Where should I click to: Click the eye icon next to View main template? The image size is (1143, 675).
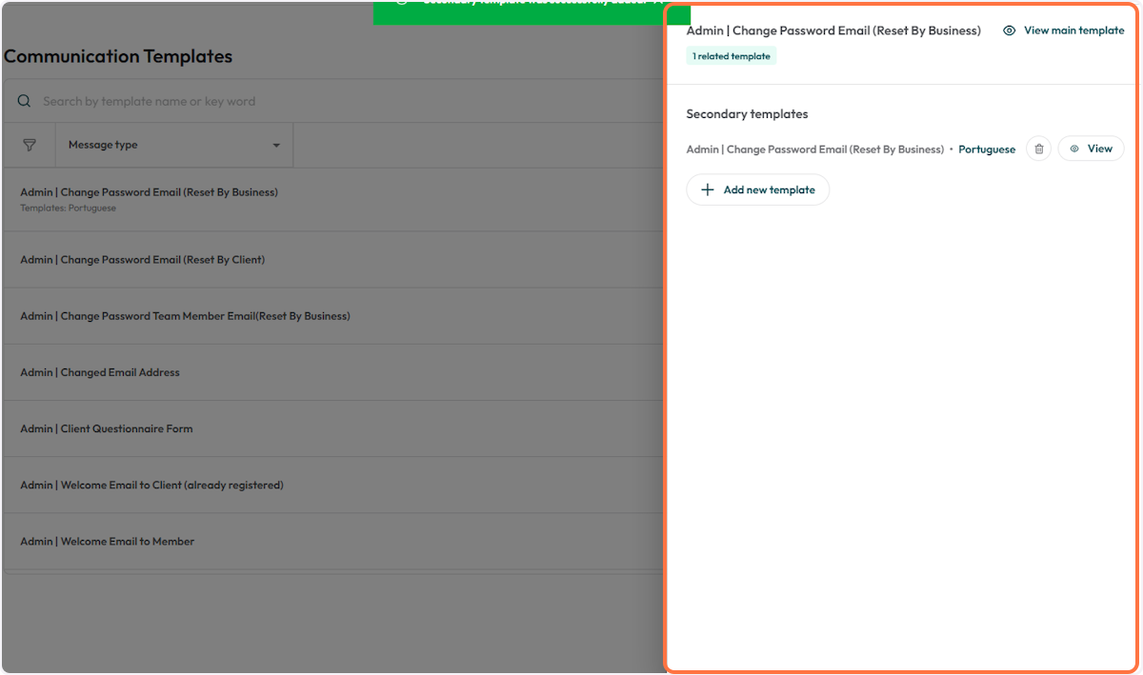click(1009, 30)
